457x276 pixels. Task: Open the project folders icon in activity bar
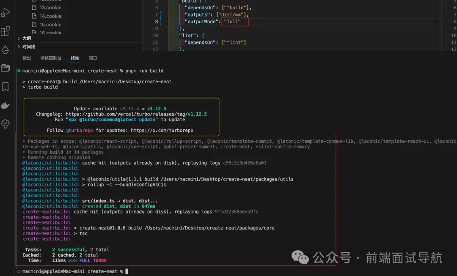click(x=6, y=68)
